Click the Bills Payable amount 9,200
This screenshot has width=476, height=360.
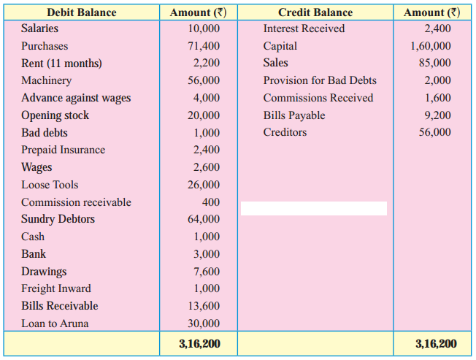click(x=437, y=115)
